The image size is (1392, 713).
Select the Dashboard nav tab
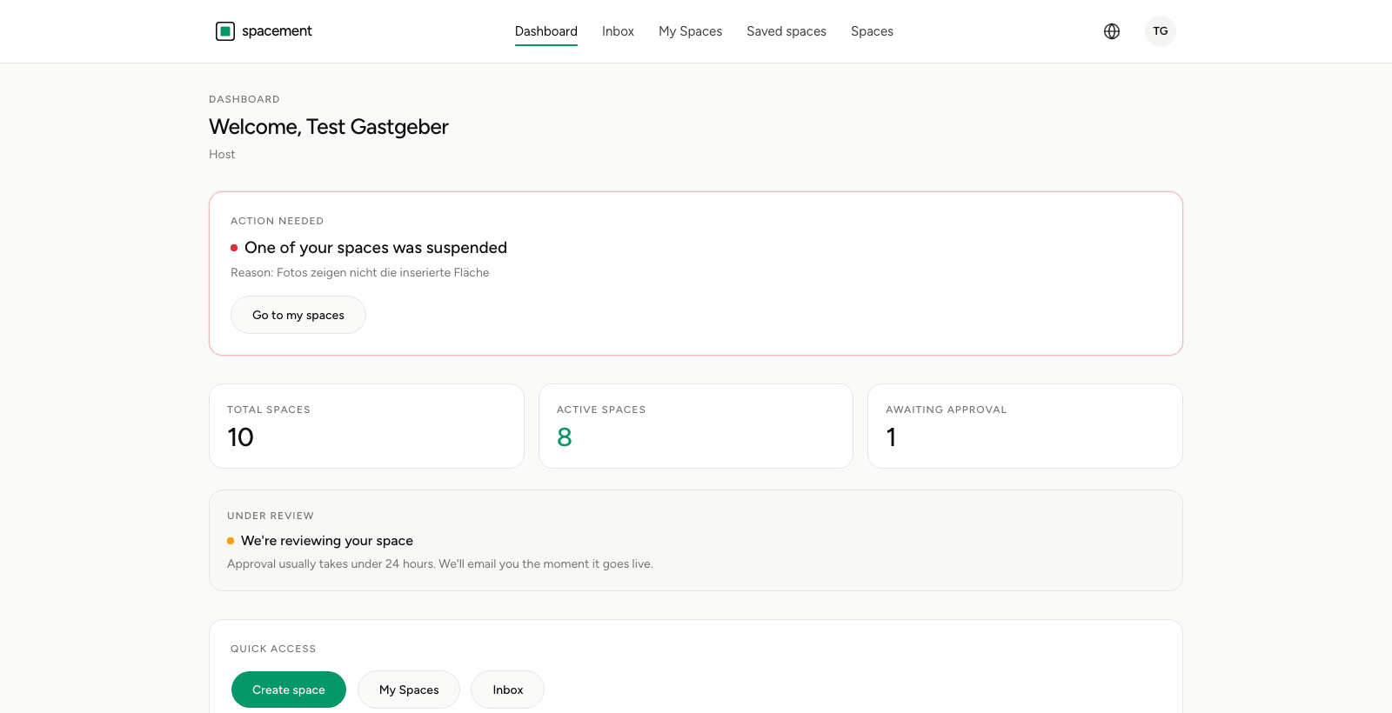pyautogui.click(x=546, y=31)
